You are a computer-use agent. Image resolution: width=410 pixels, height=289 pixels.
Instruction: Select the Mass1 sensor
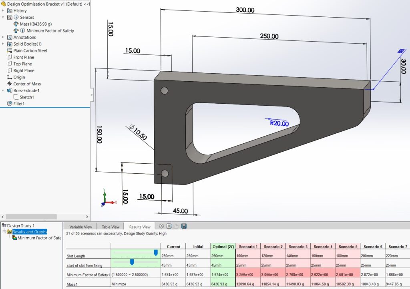pos(36,24)
